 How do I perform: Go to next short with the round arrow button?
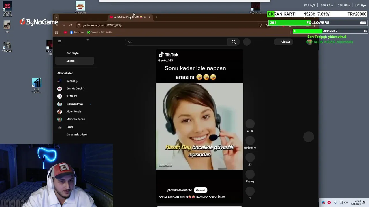[x=308, y=137]
